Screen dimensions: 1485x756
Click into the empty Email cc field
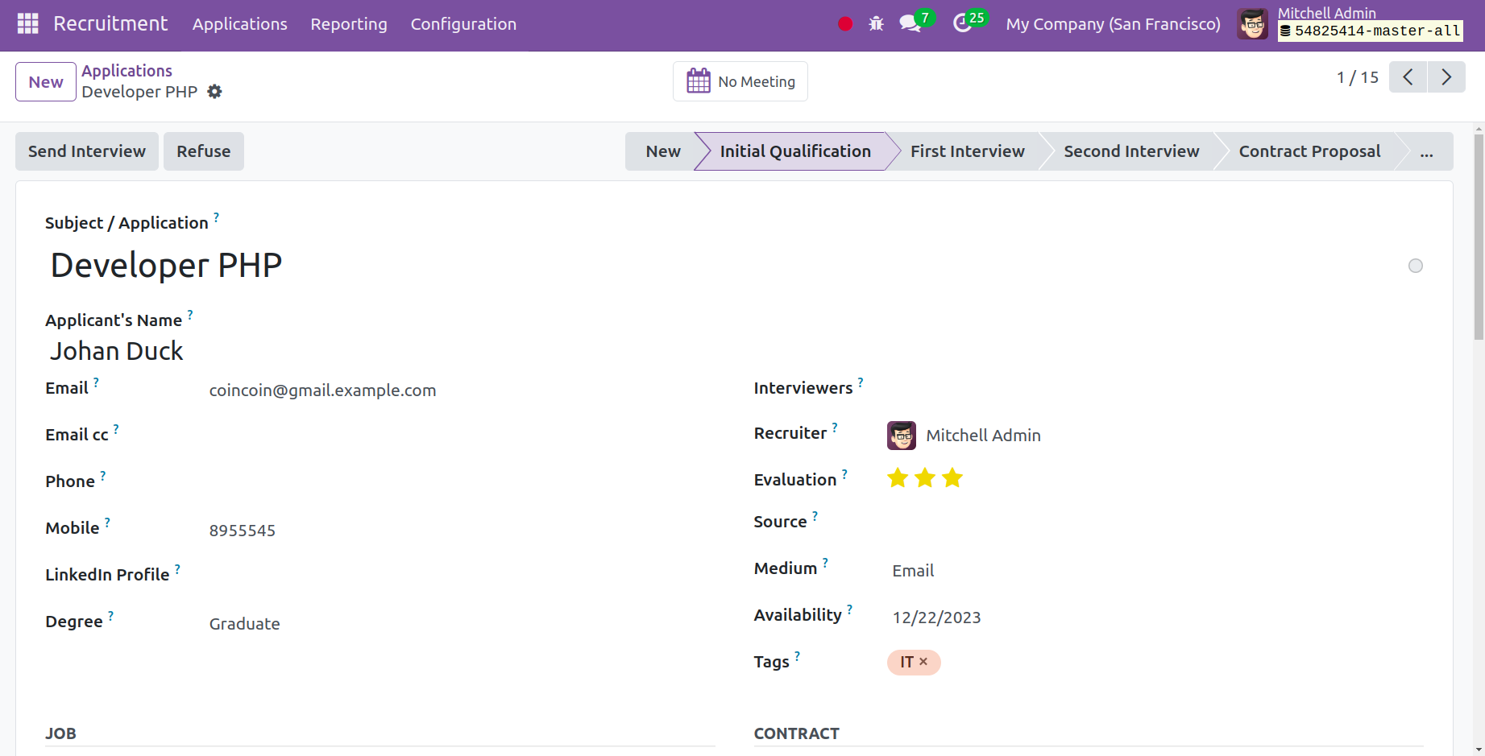[x=459, y=437]
